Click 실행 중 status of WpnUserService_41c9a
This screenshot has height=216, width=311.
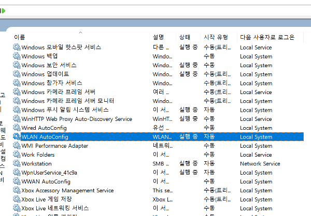click(189, 173)
